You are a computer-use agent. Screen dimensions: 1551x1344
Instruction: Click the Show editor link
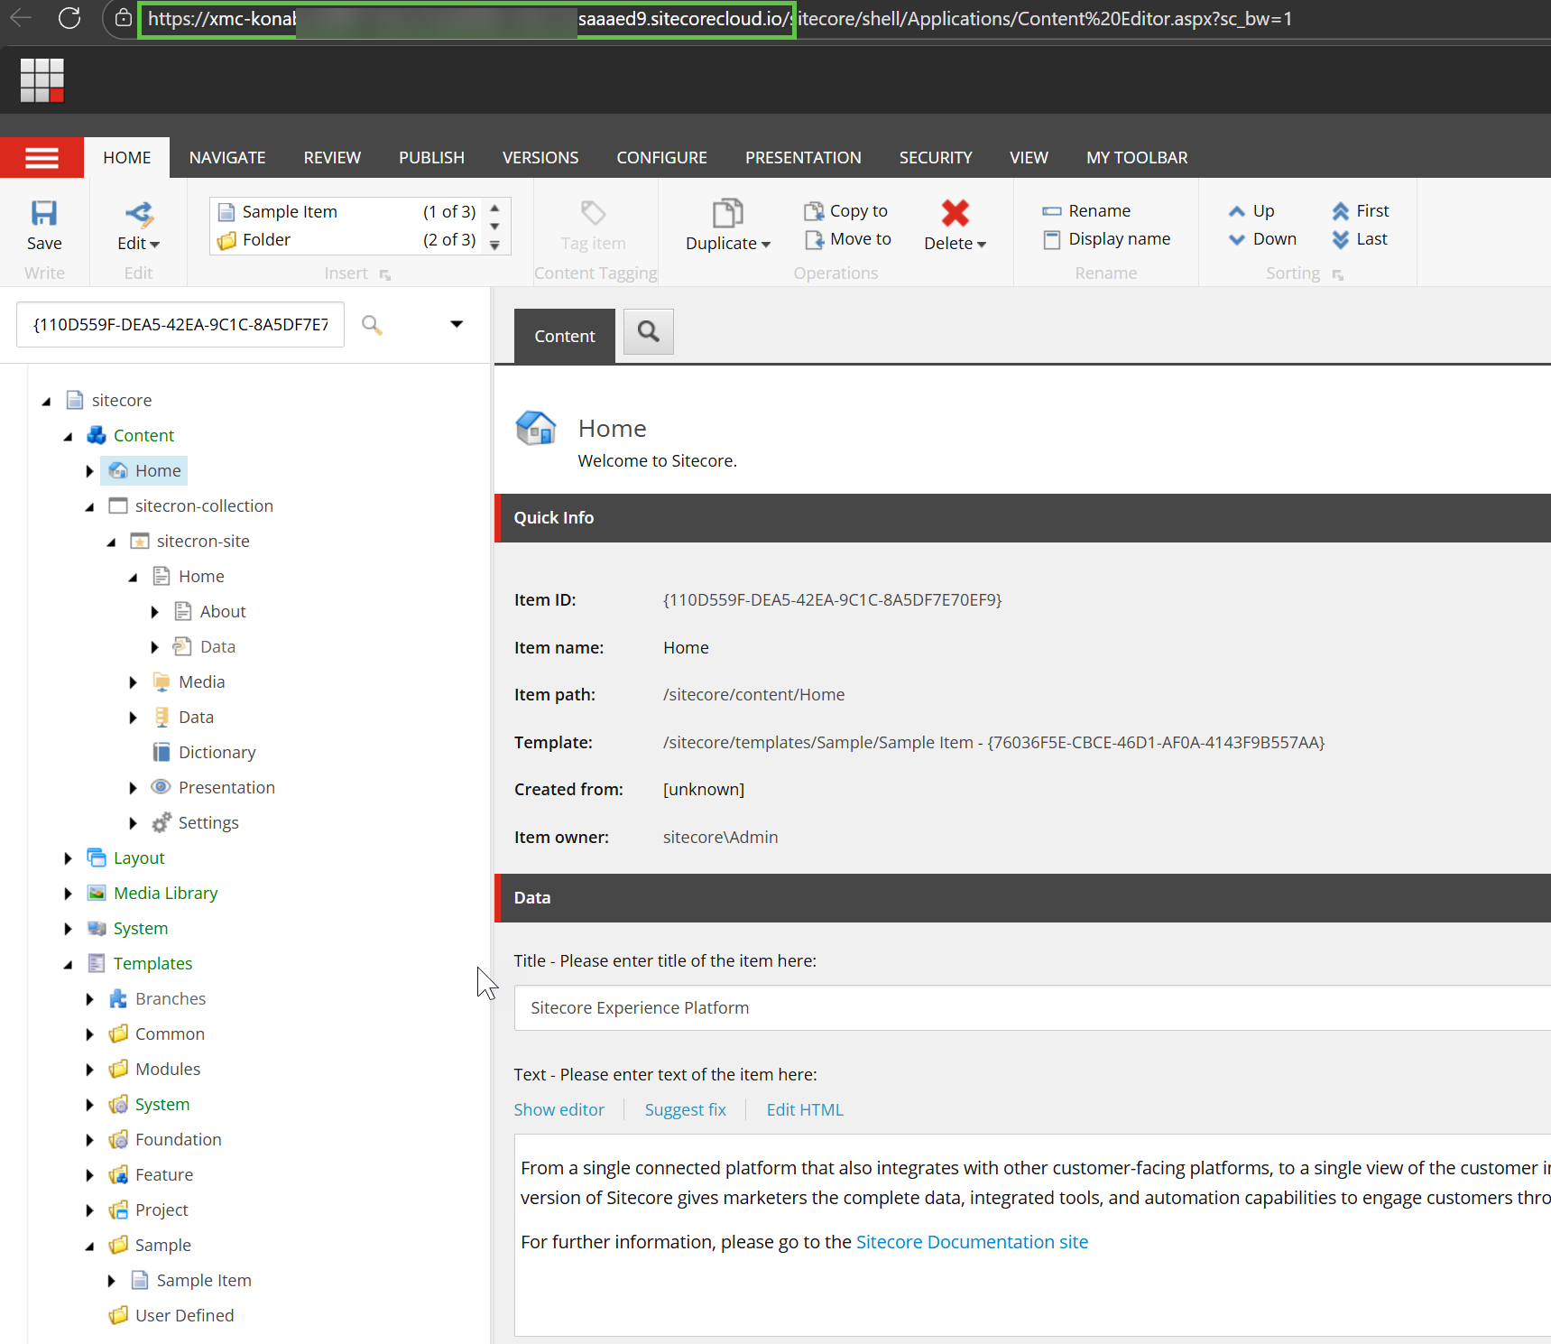click(x=559, y=1110)
